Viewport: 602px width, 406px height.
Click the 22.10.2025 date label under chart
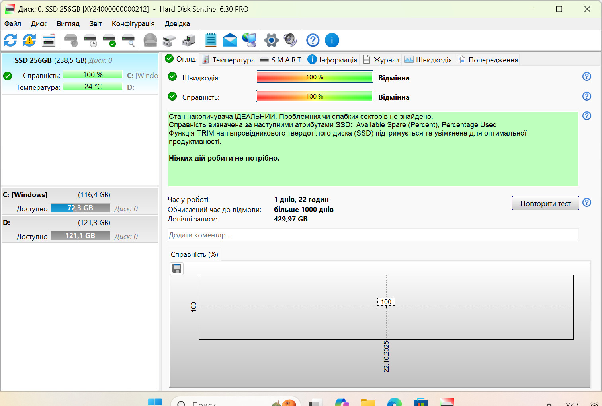tap(386, 356)
